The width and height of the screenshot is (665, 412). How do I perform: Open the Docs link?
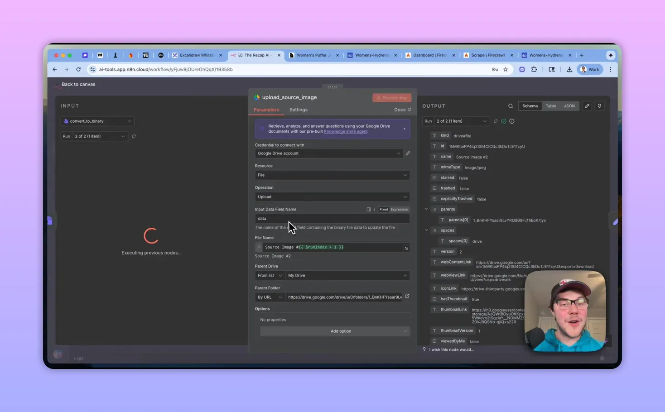click(402, 110)
